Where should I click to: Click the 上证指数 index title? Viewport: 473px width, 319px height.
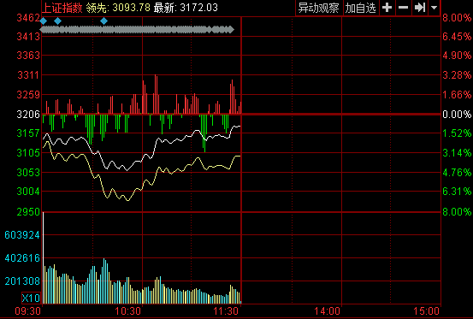click(x=62, y=8)
